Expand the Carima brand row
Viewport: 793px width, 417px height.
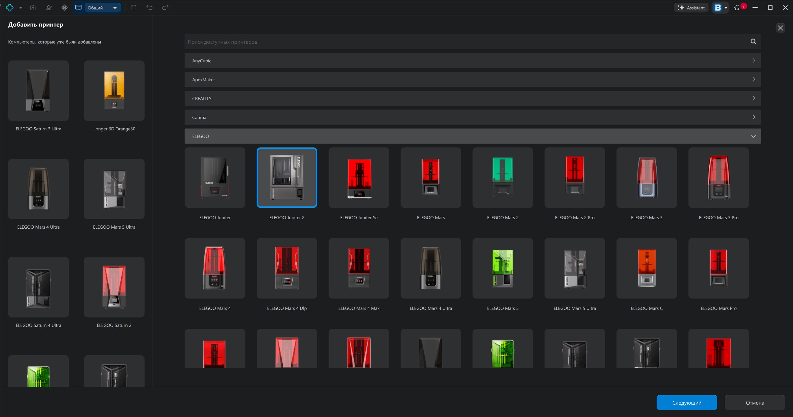(473, 117)
